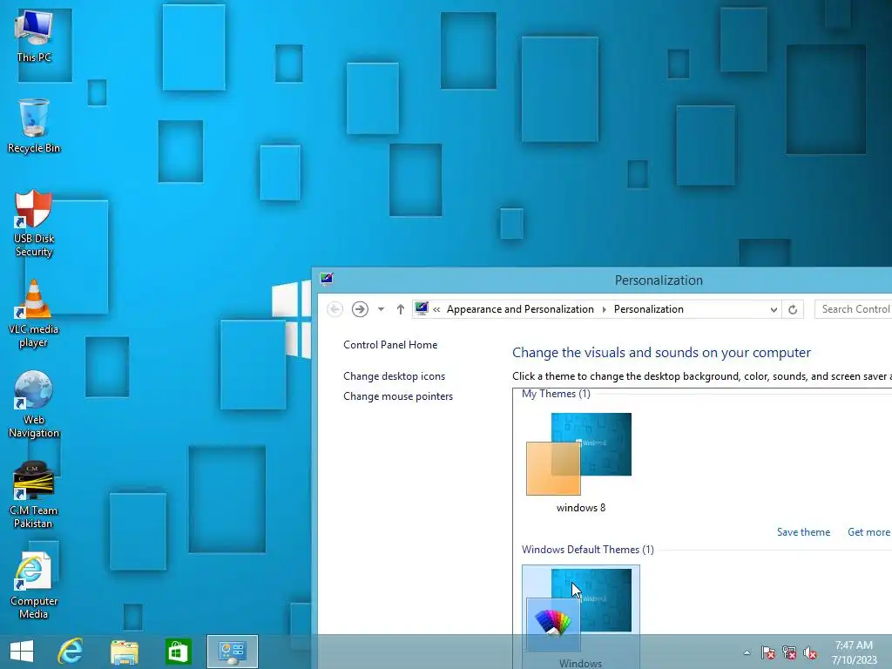Image resolution: width=892 pixels, height=669 pixels.
Task: Click Get more themes link
Action: point(869,532)
